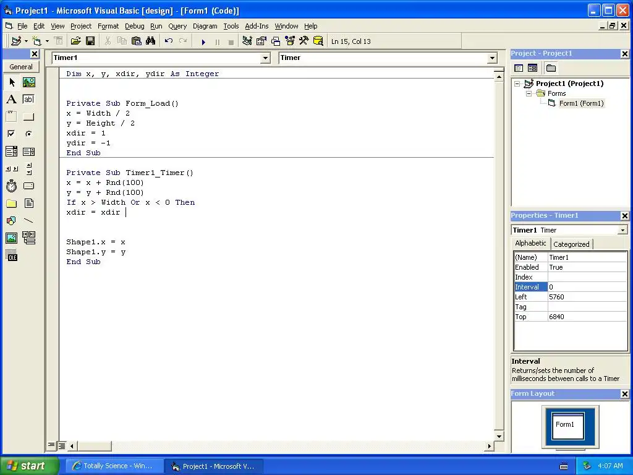Toggle Folders view in Project panel
The height and width of the screenshot is (475, 633).
click(x=551, y=68)
